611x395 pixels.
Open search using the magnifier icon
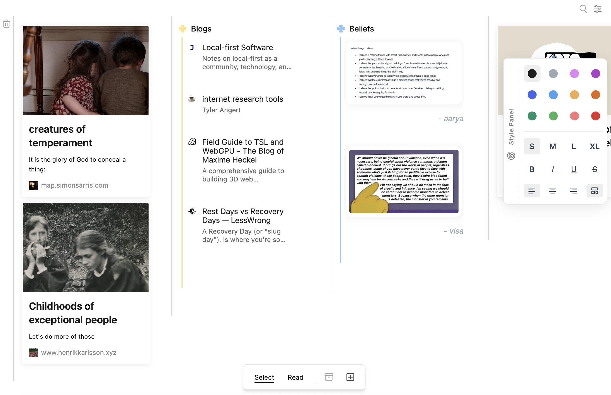(x=583, y=9)
